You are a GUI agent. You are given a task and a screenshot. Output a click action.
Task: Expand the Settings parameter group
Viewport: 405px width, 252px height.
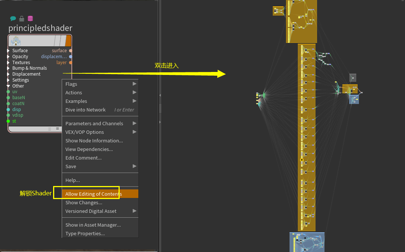tap(8, 80)
